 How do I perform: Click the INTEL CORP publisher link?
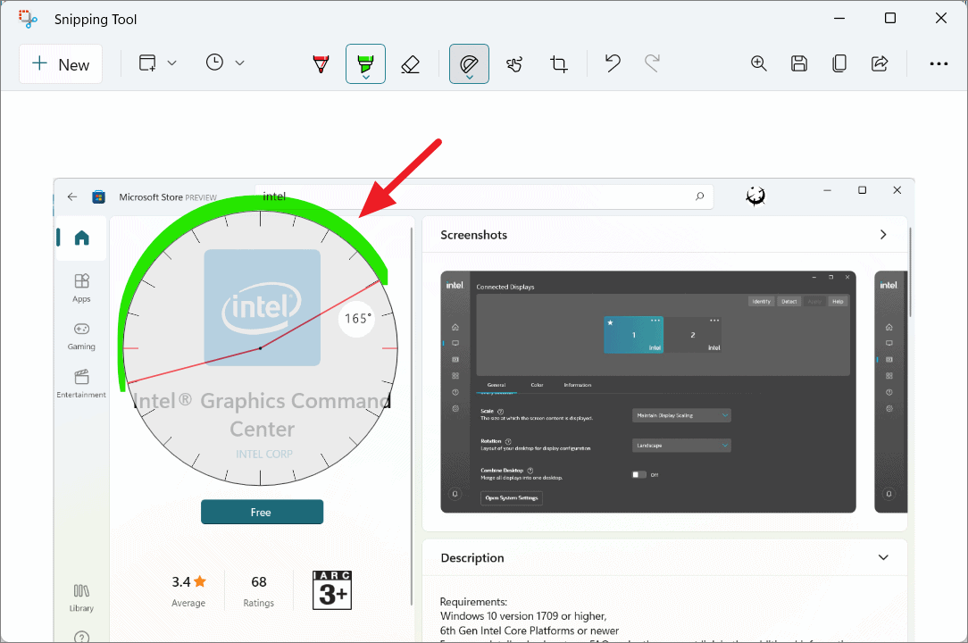[x=264, y=454]
